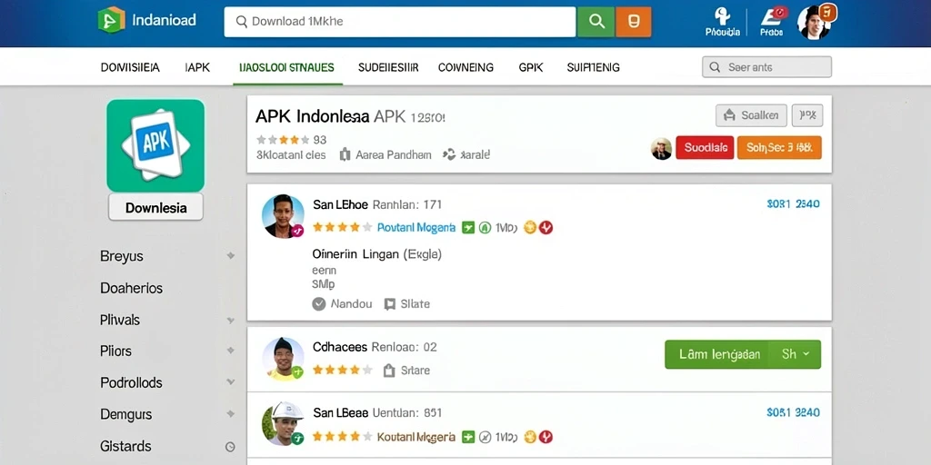Click the Slate flag icon in first review
Image resolution: width=931 pixels, height=465 pixels.
click(x=389, y=304)
